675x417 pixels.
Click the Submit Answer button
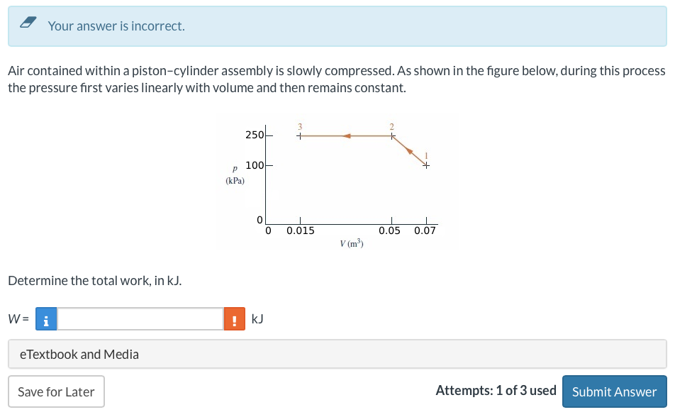[614, 391]
